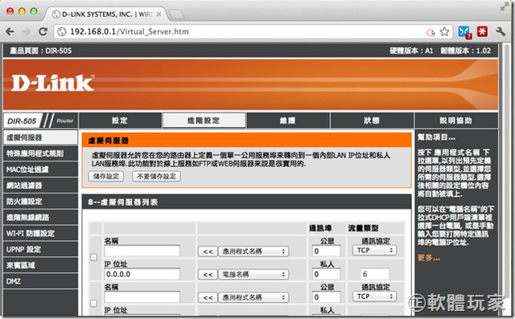The height and width of the screenshot is (319, 515).
Task: Select 來賓區域 in the sidebar
Action: [40, 265]
